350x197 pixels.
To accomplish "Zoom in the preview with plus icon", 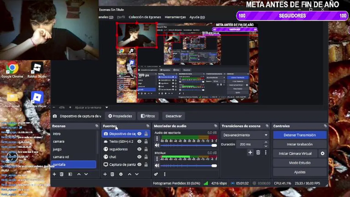I will (x=70, y=108).
